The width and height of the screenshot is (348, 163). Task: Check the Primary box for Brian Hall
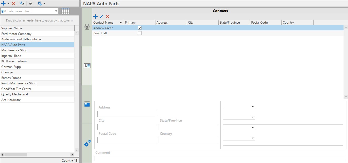coord(140,33)
